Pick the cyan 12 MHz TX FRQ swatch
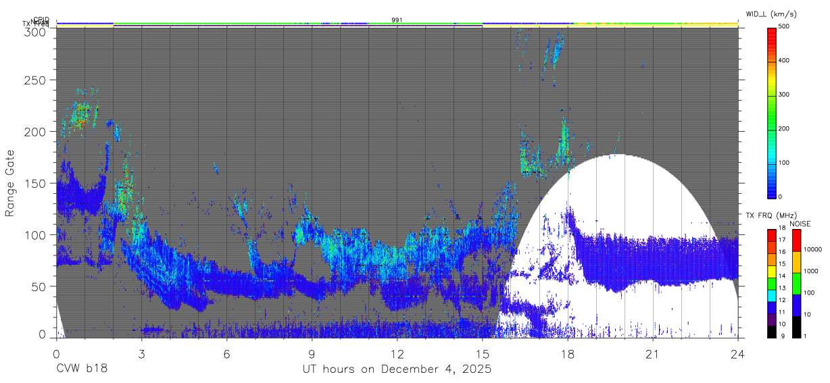 (x=771, y=296)
